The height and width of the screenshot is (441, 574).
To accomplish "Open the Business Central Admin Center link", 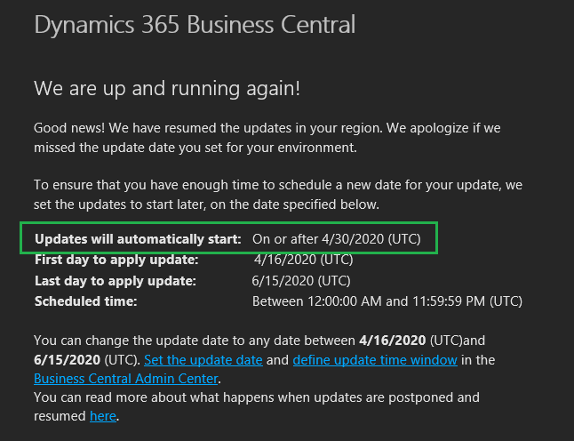I will coord(126,379).
